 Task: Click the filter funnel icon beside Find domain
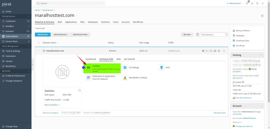197,34
